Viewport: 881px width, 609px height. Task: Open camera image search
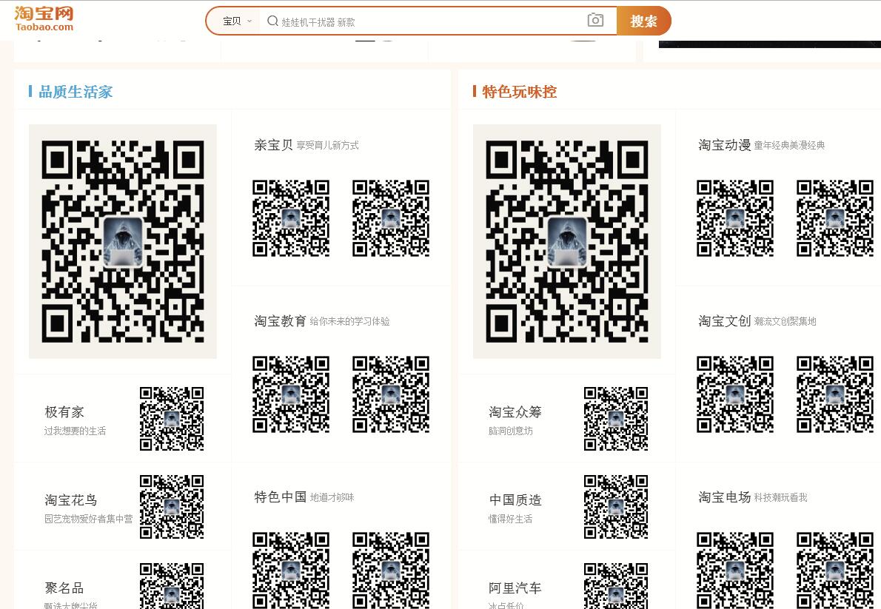(x=595, y=20)
